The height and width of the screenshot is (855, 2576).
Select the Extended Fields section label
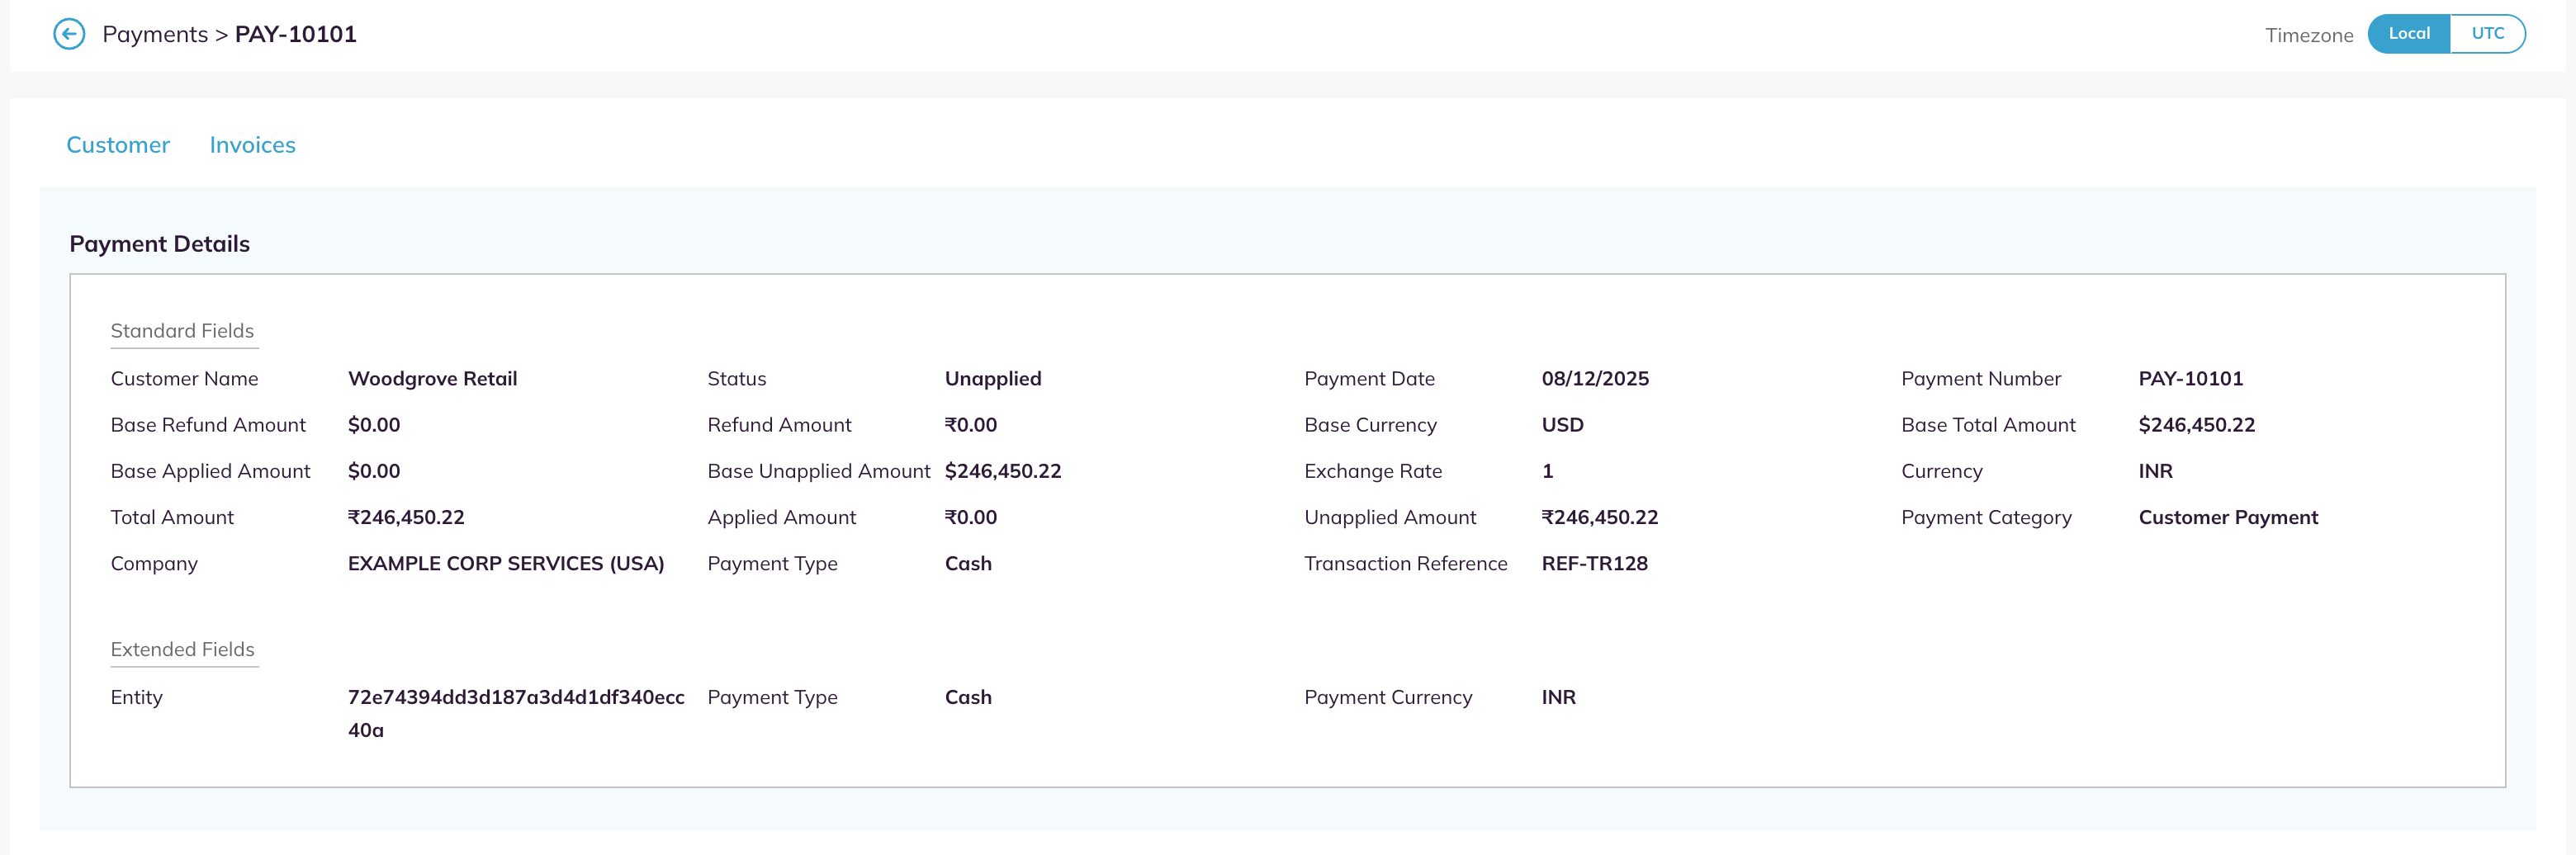tap(182, 649)
